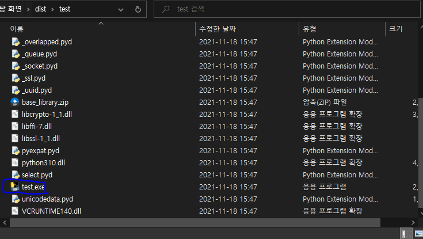Click the test.exe application icon
This screenshot has height=239, width=423.
[15, 187]
